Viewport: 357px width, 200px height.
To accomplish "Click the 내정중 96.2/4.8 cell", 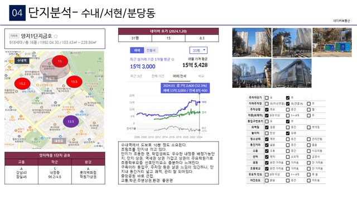I will coord(55,174).
